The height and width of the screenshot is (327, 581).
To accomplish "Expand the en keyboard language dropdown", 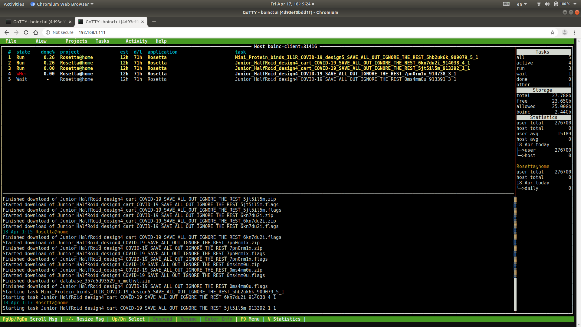I will [x=522, y=4].
